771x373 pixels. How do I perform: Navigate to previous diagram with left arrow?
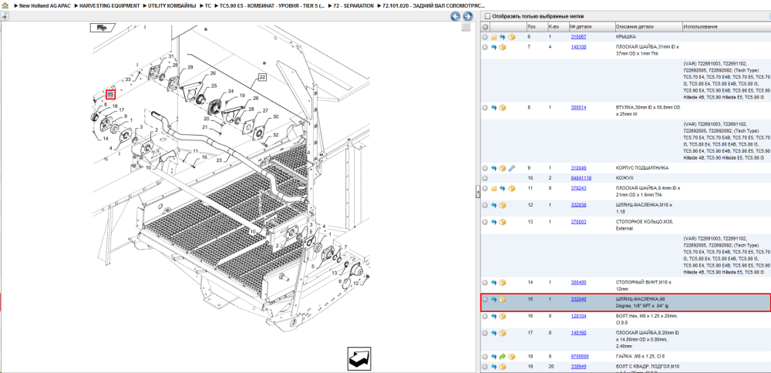456,16
